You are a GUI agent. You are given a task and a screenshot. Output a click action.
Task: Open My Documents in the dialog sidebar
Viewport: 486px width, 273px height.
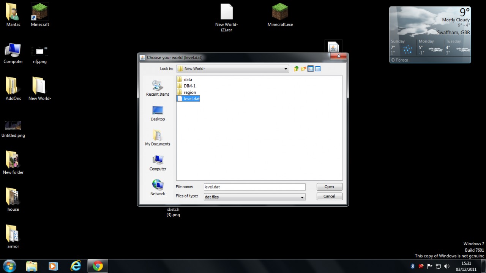pyautogui.click(x=158, y=138)
